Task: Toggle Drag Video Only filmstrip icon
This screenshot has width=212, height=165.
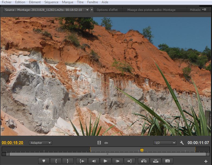Action: point(99,143)
